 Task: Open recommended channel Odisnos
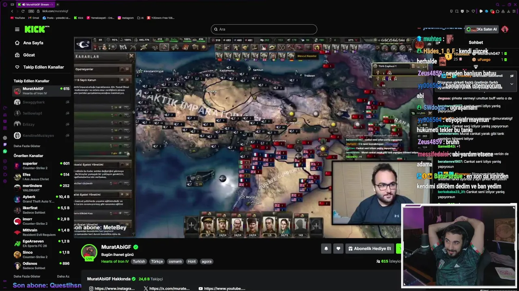42,266
